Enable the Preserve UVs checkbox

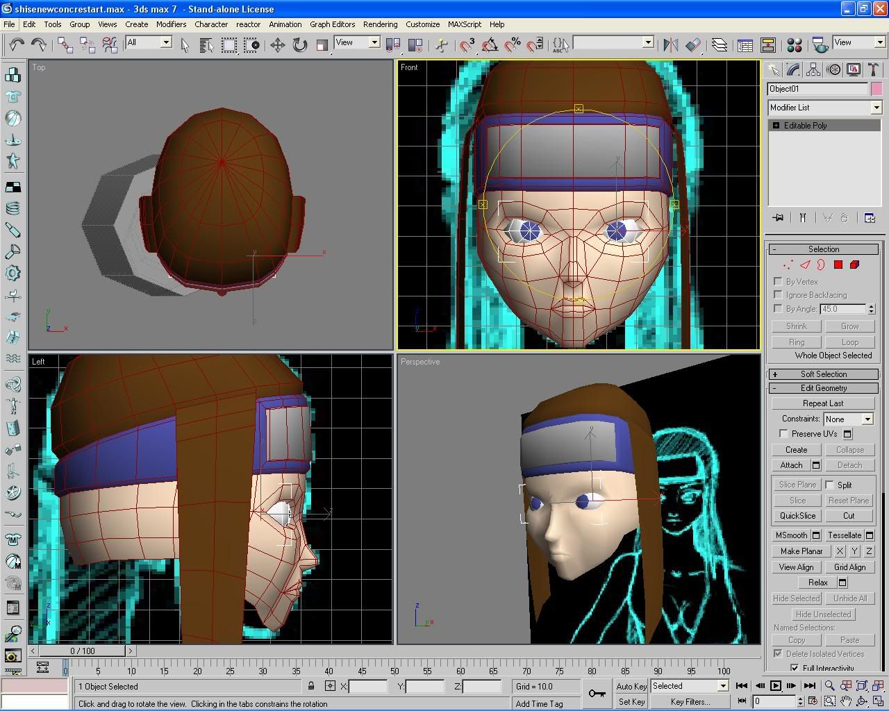(x=783, y=433)
